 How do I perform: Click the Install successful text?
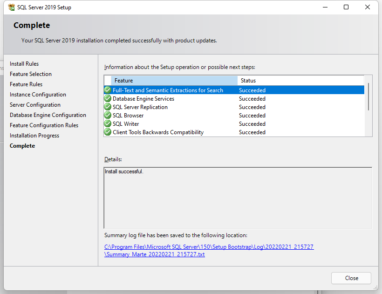pos(124,171)
